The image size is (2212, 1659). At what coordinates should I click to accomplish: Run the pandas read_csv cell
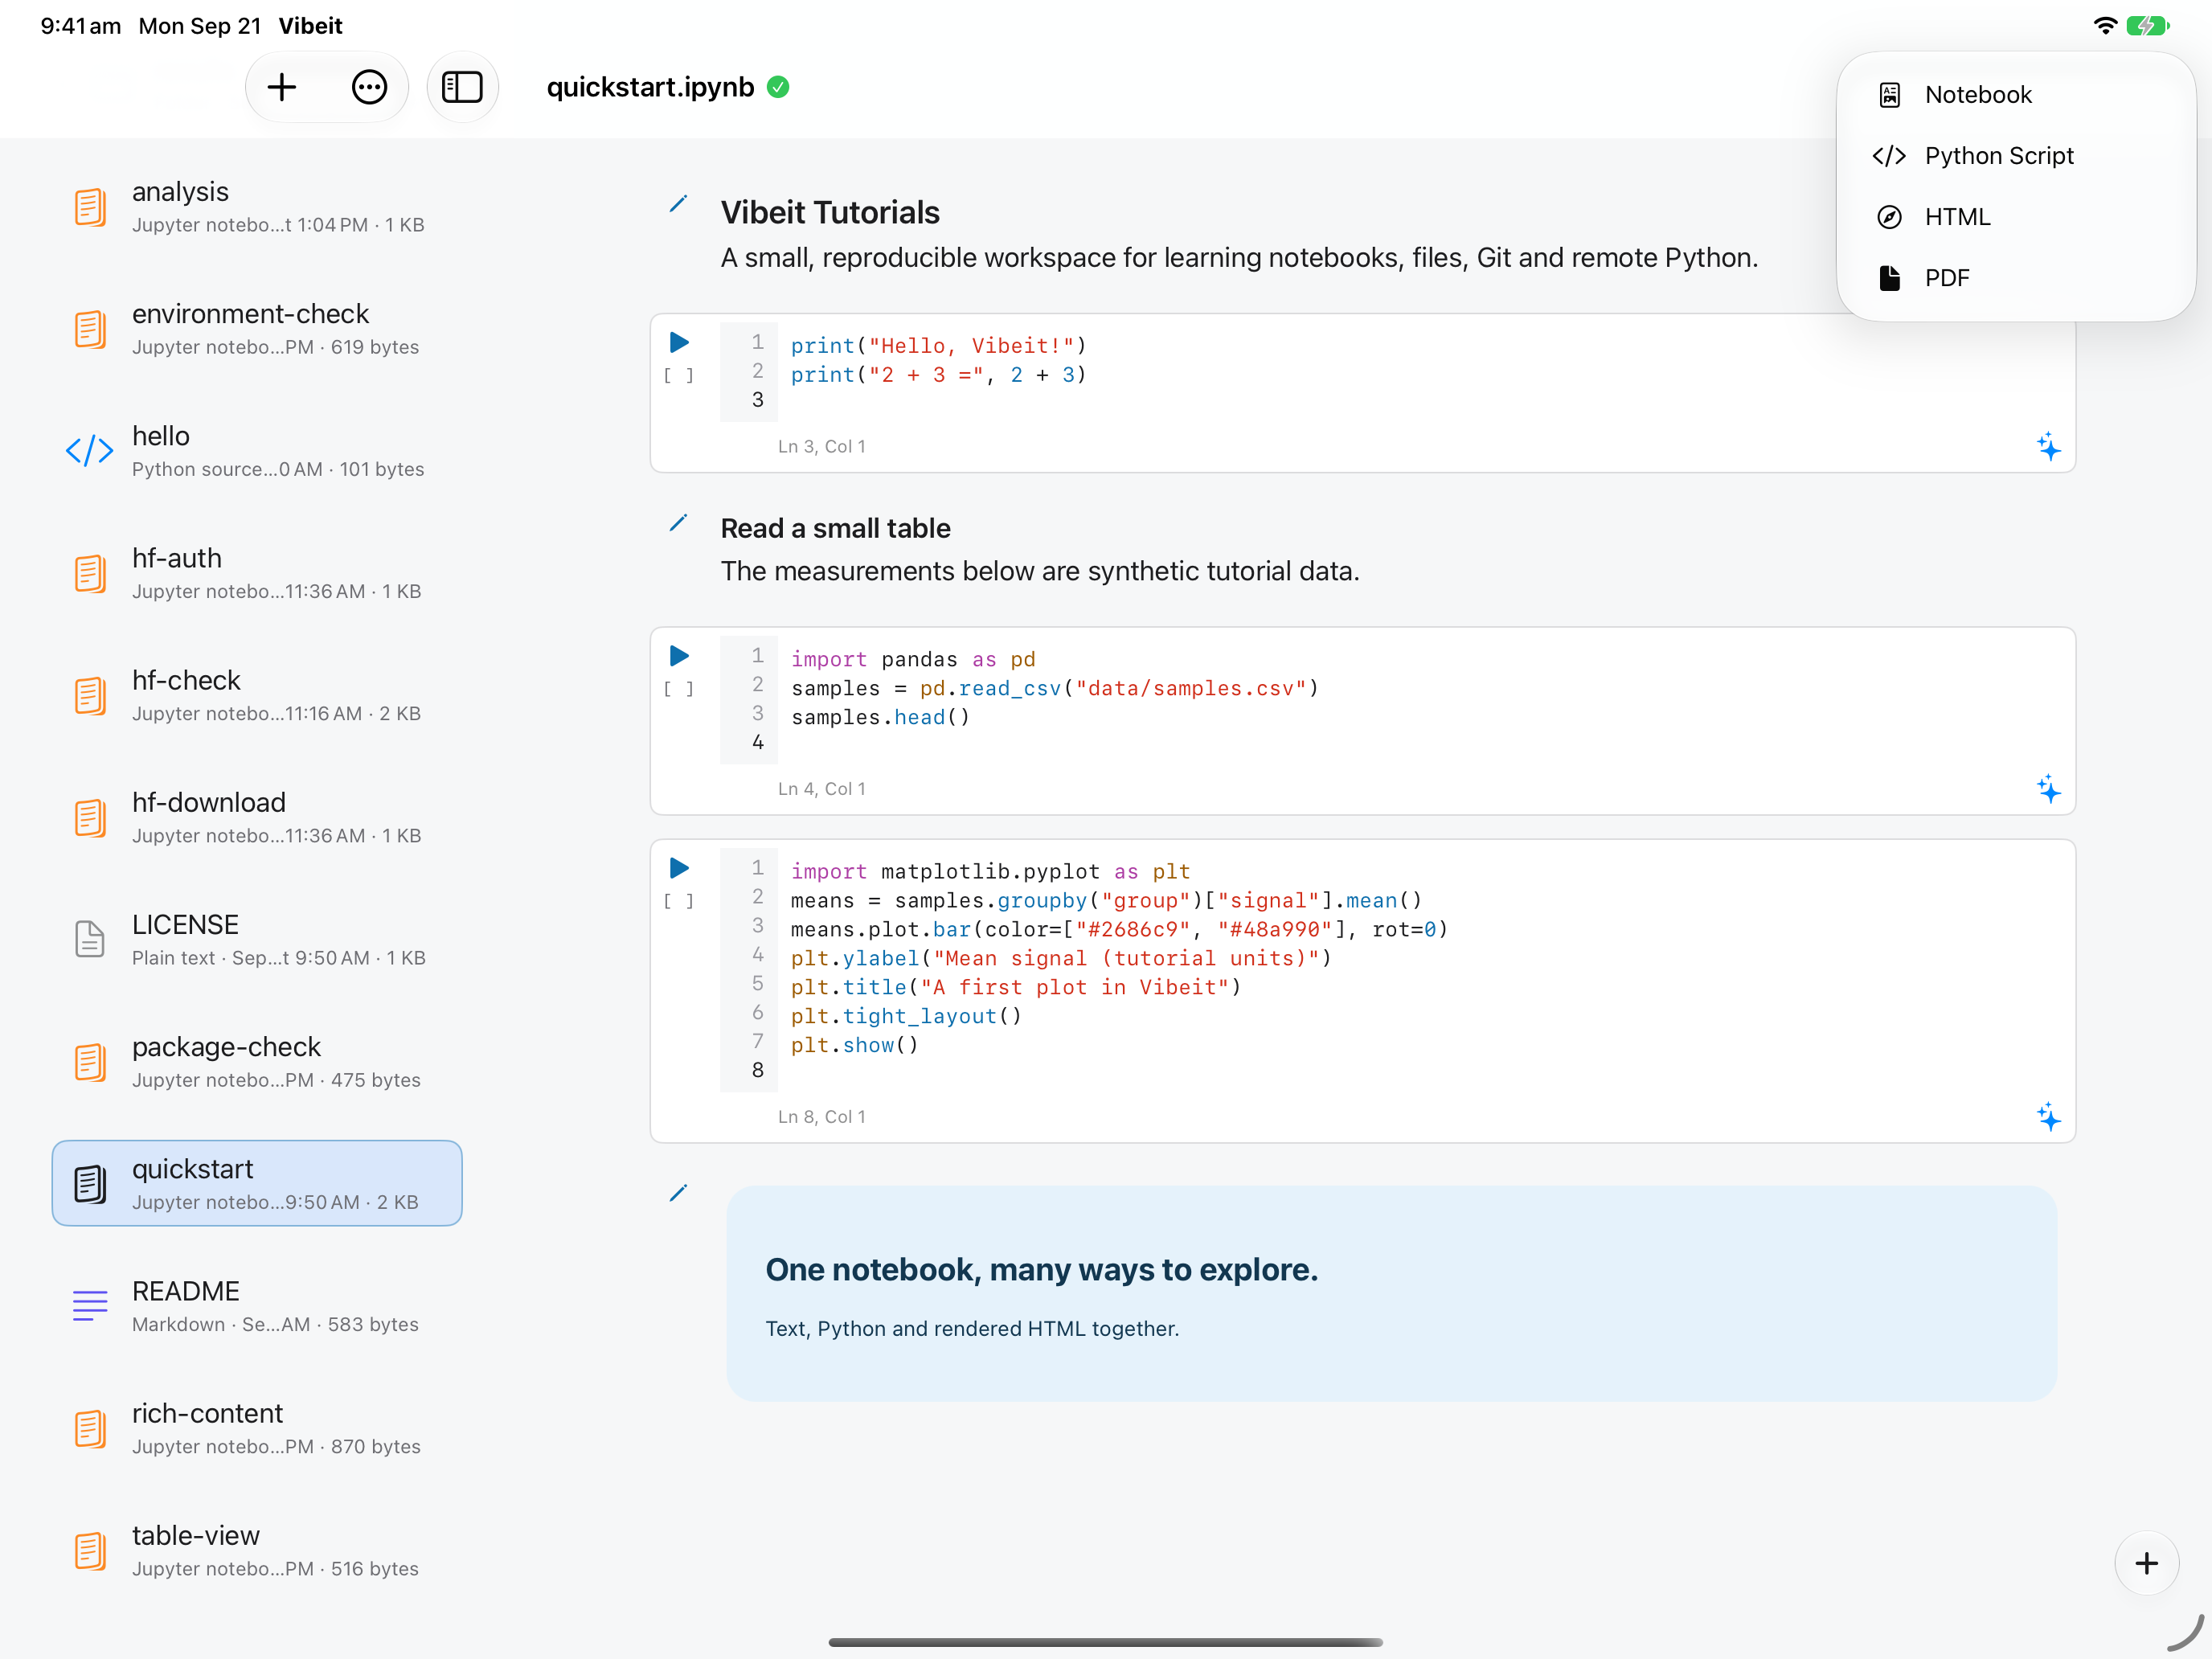pyautogui.click(x=679, y=656)
